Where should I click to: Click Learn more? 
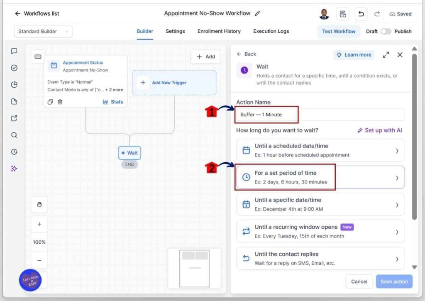pyautogui.click(x=354, y=55)
